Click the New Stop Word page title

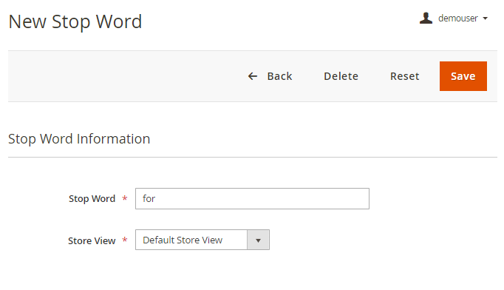pos(75,21)
